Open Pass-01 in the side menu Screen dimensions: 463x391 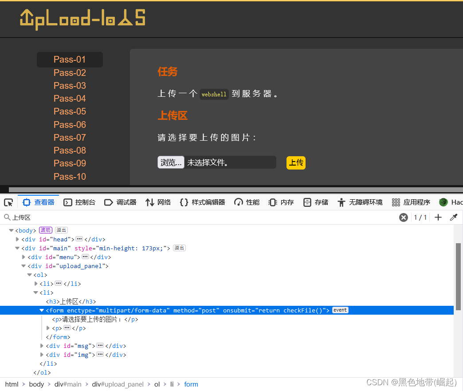(x=70, y=60)
